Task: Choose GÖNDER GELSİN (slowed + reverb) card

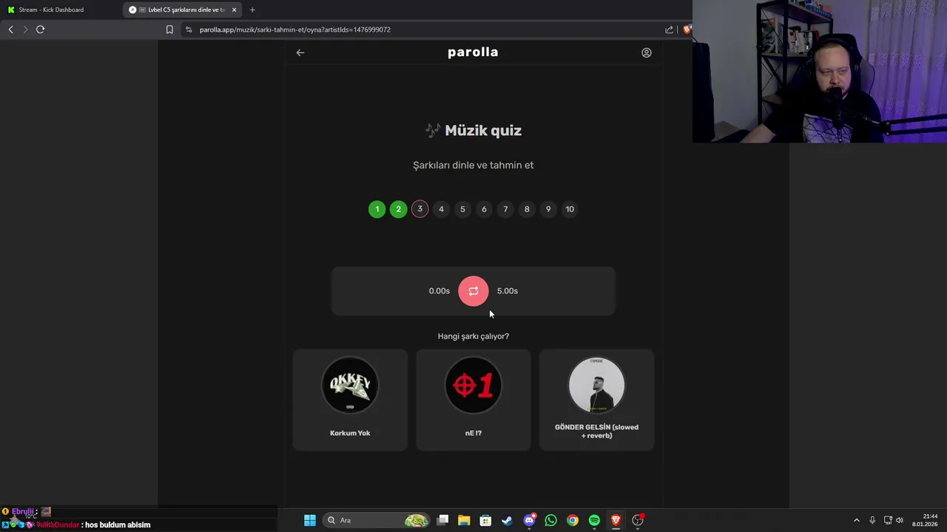Action: (x=596, y=400)
